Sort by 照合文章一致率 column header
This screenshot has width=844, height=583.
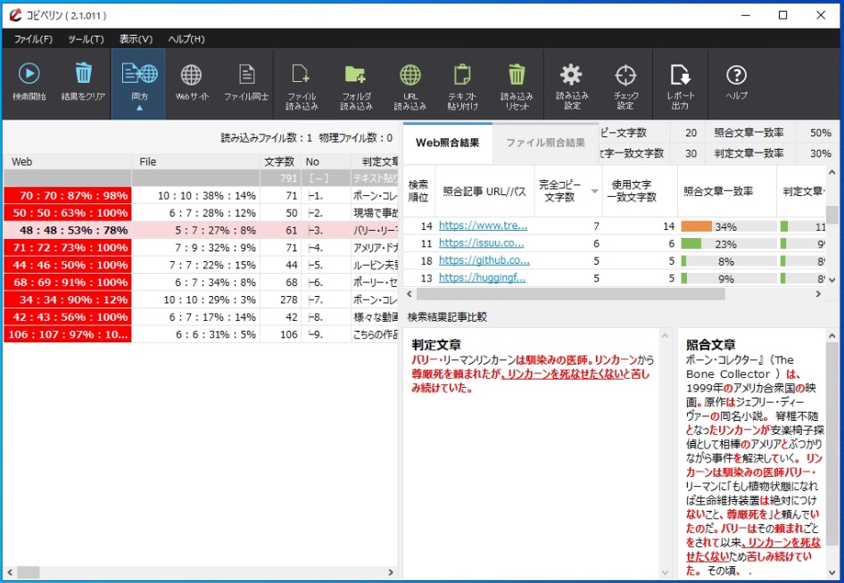point(726,191)
